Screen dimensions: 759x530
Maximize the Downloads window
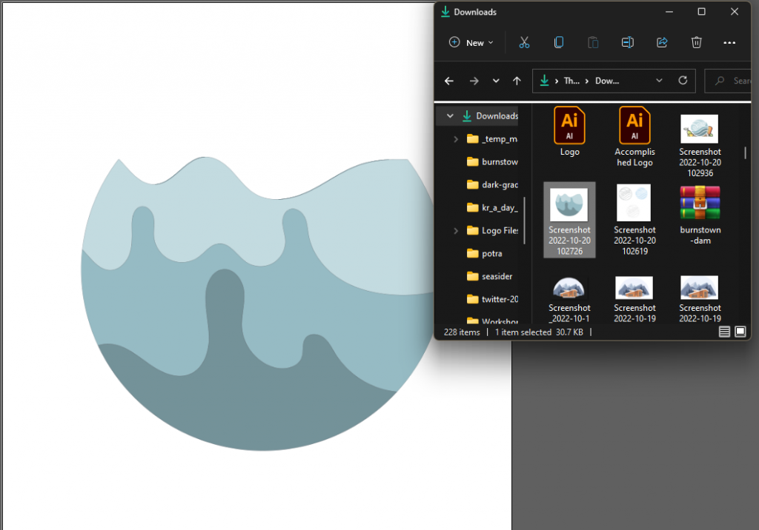click(x=701, y=12)
